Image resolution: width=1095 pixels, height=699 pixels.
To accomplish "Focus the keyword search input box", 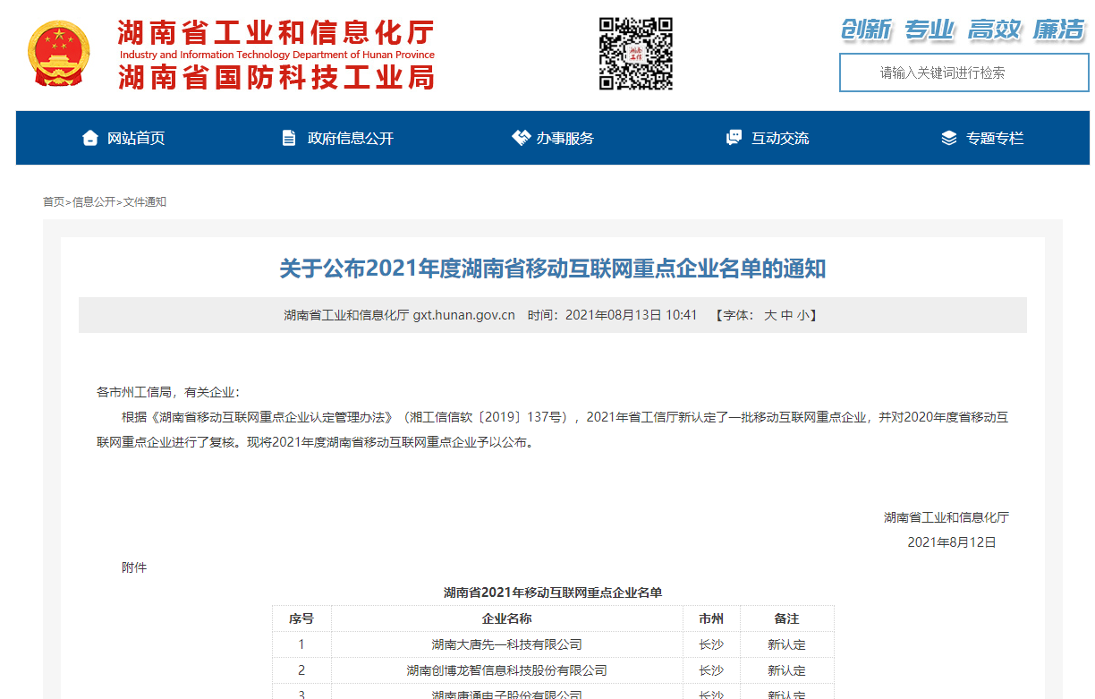I will coord(962,72).
